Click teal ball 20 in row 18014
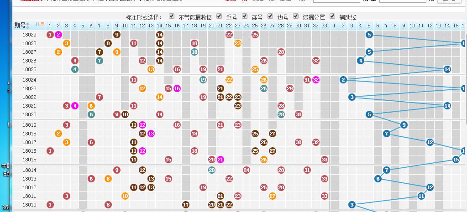 (x=212, y=170)
